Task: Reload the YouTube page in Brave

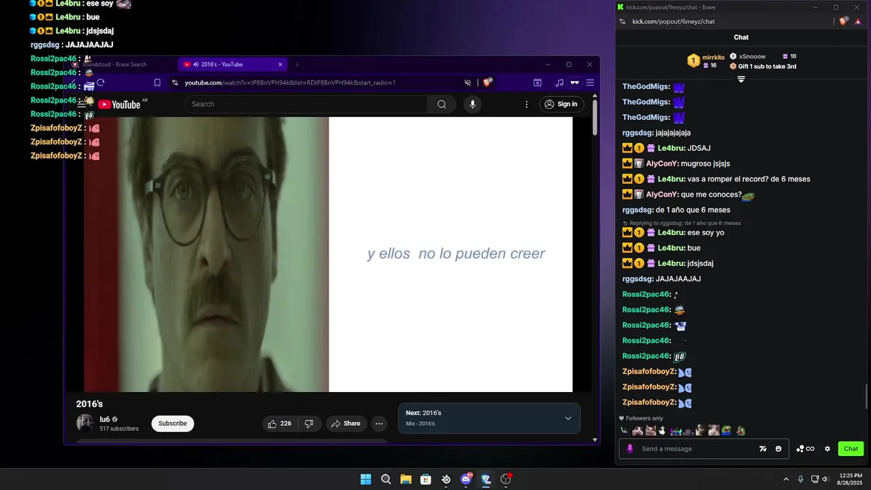Action: pyautogui.click(x=101, y=82)
